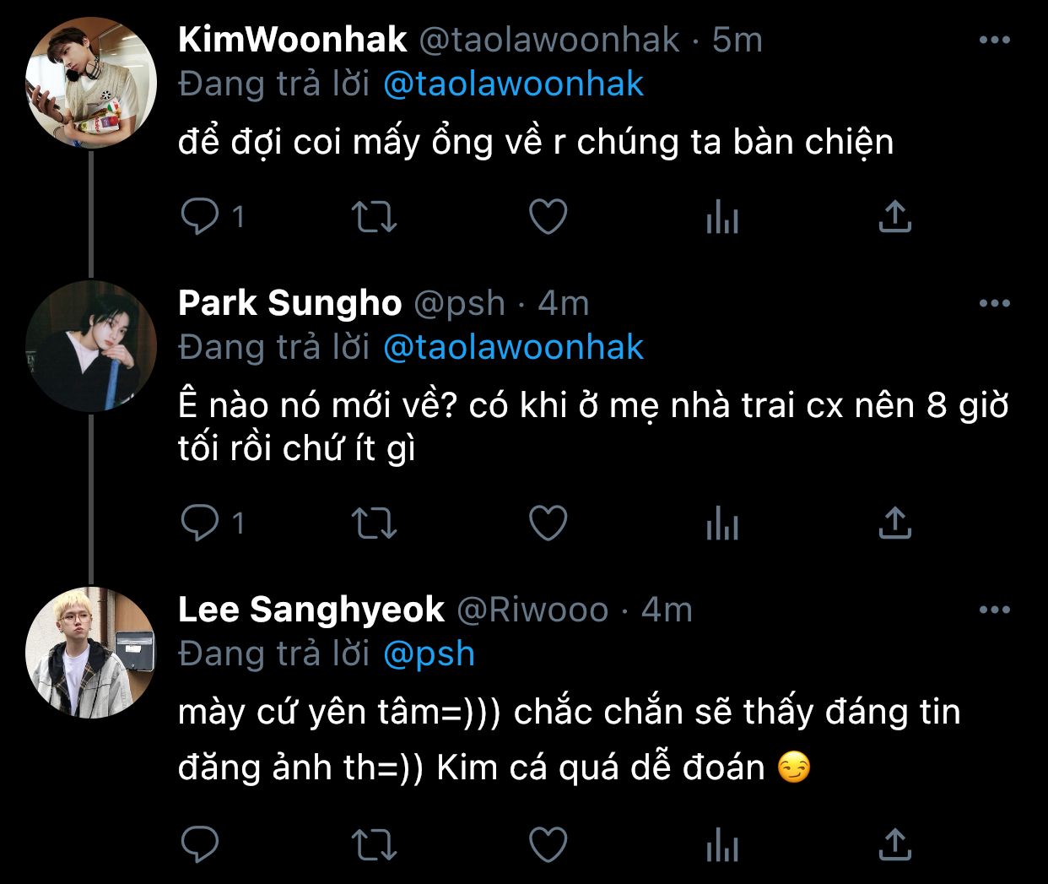
Task: Share KimWoonhak's tweet
Action: [895, 216]
